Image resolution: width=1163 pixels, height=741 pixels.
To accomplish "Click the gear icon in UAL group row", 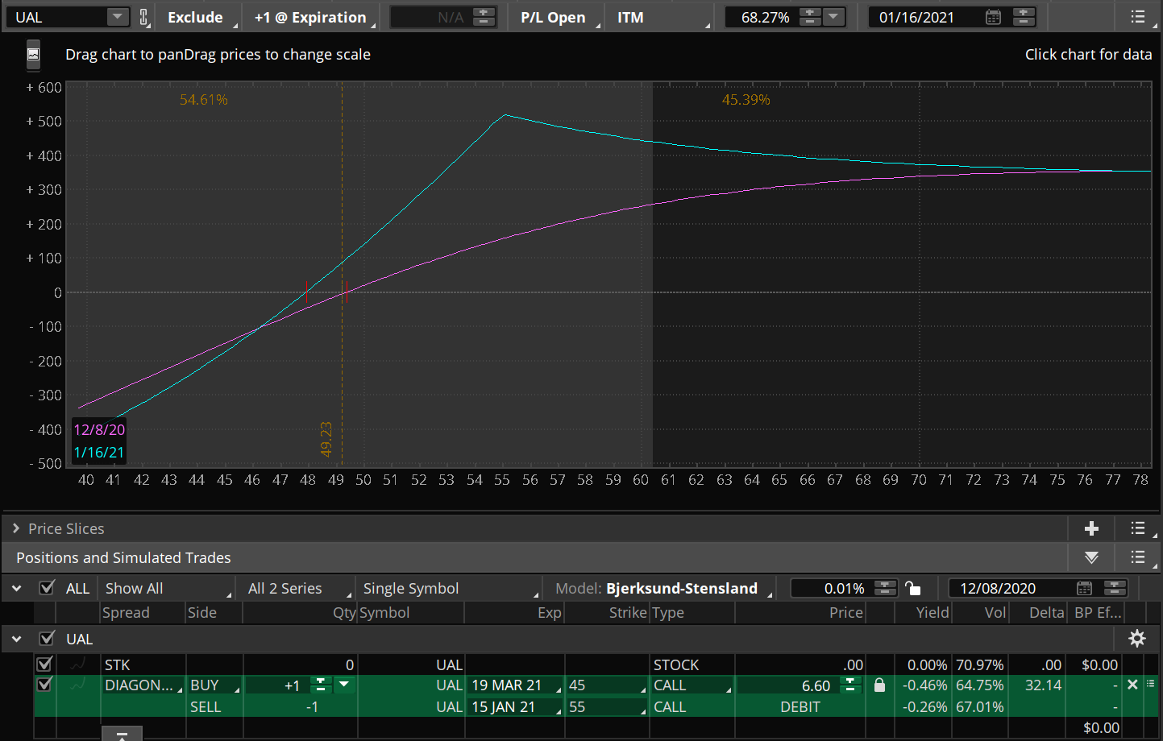I will tap(1136, 639).
